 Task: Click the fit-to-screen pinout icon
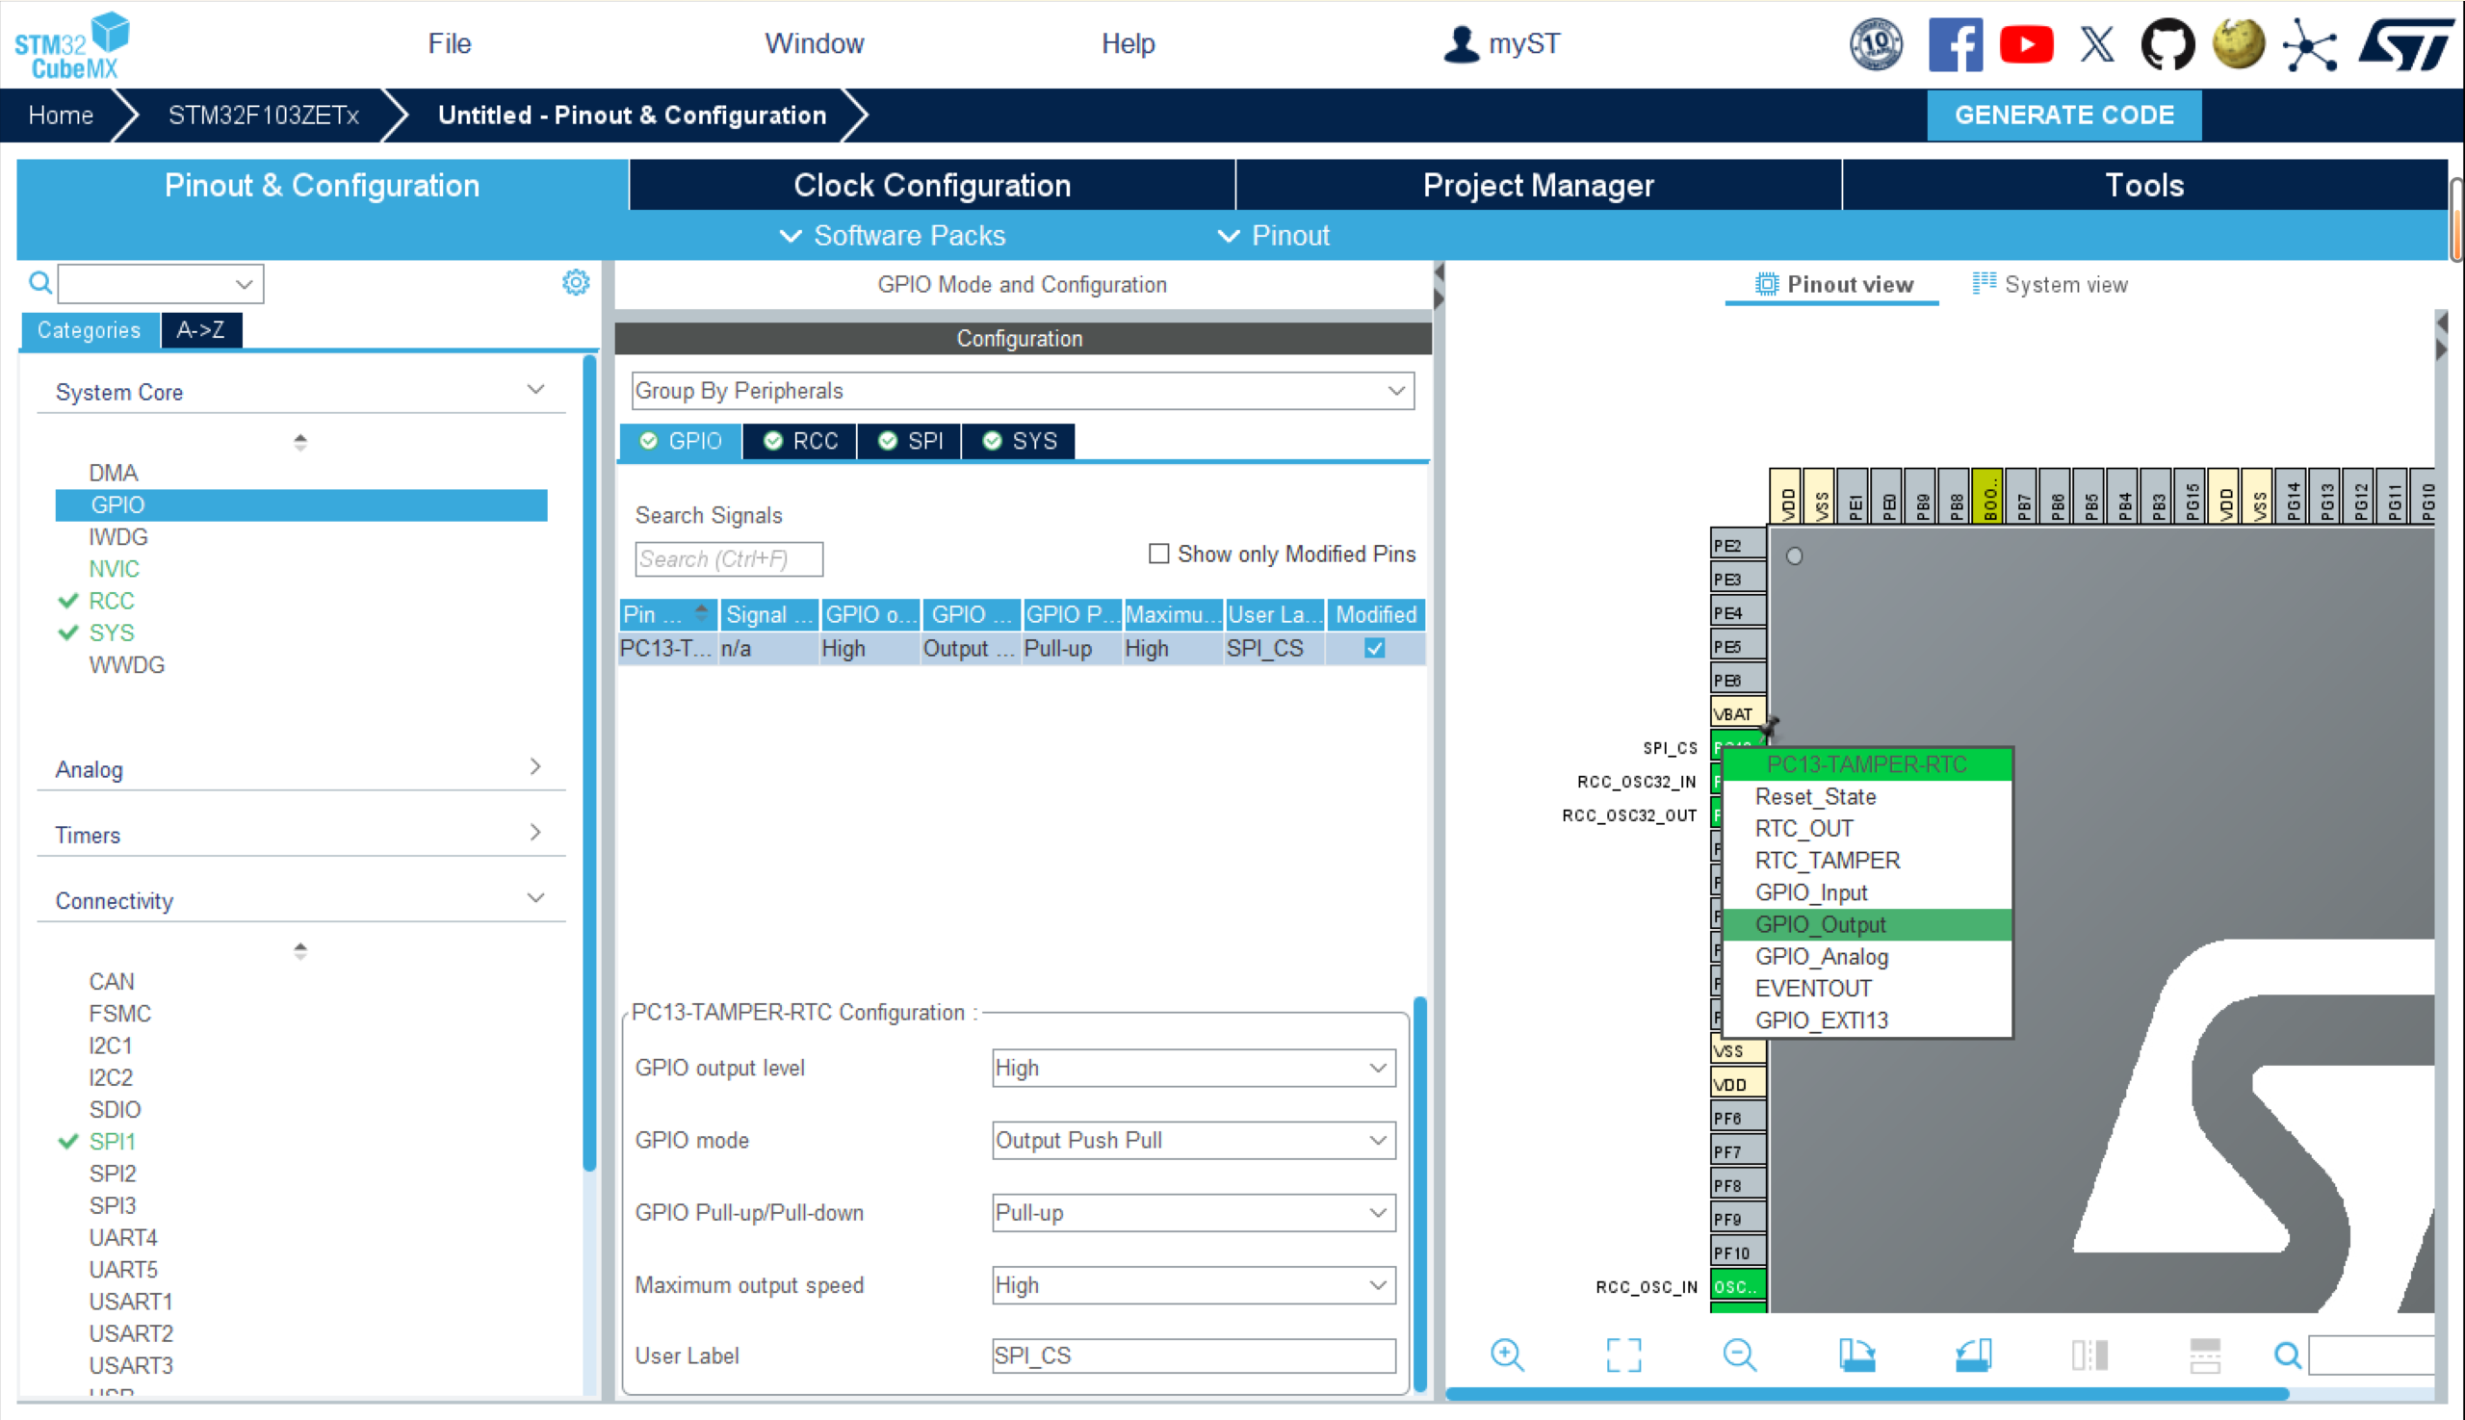click(x=1623, y=1355)
